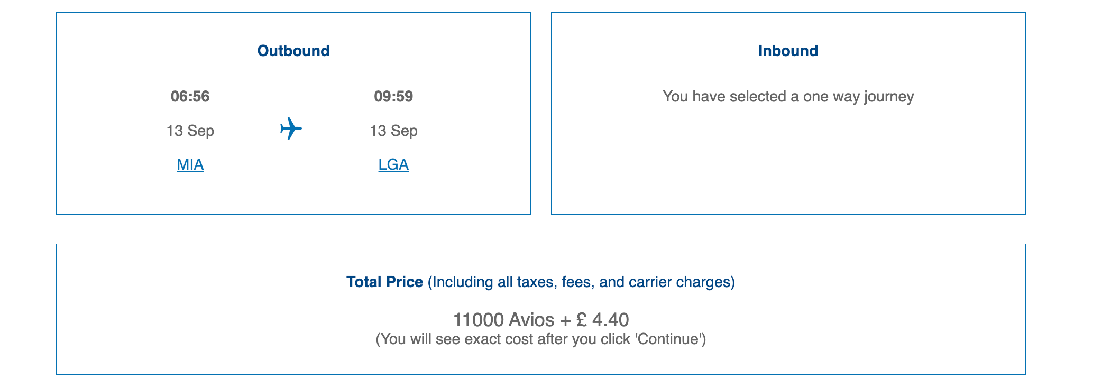Select the Outbound heading
Image resolution: width=1102 pixels, height=388 pixels.
click(x=293, y=51)
